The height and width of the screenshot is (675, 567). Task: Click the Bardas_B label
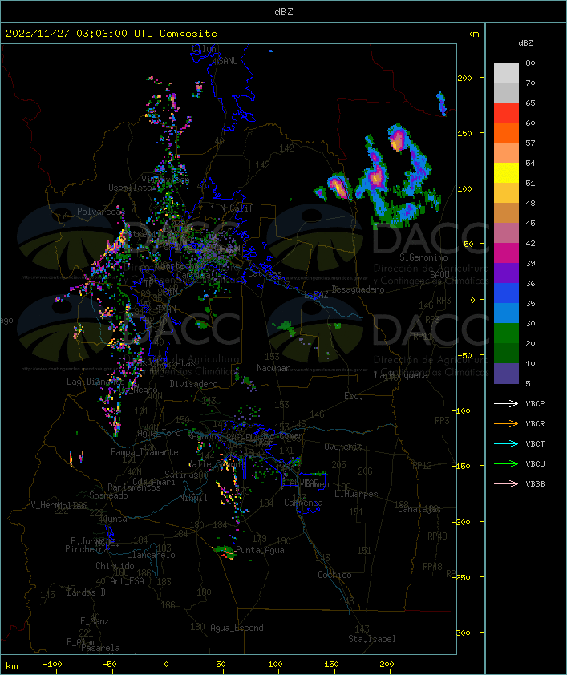[x=86, y=592]
